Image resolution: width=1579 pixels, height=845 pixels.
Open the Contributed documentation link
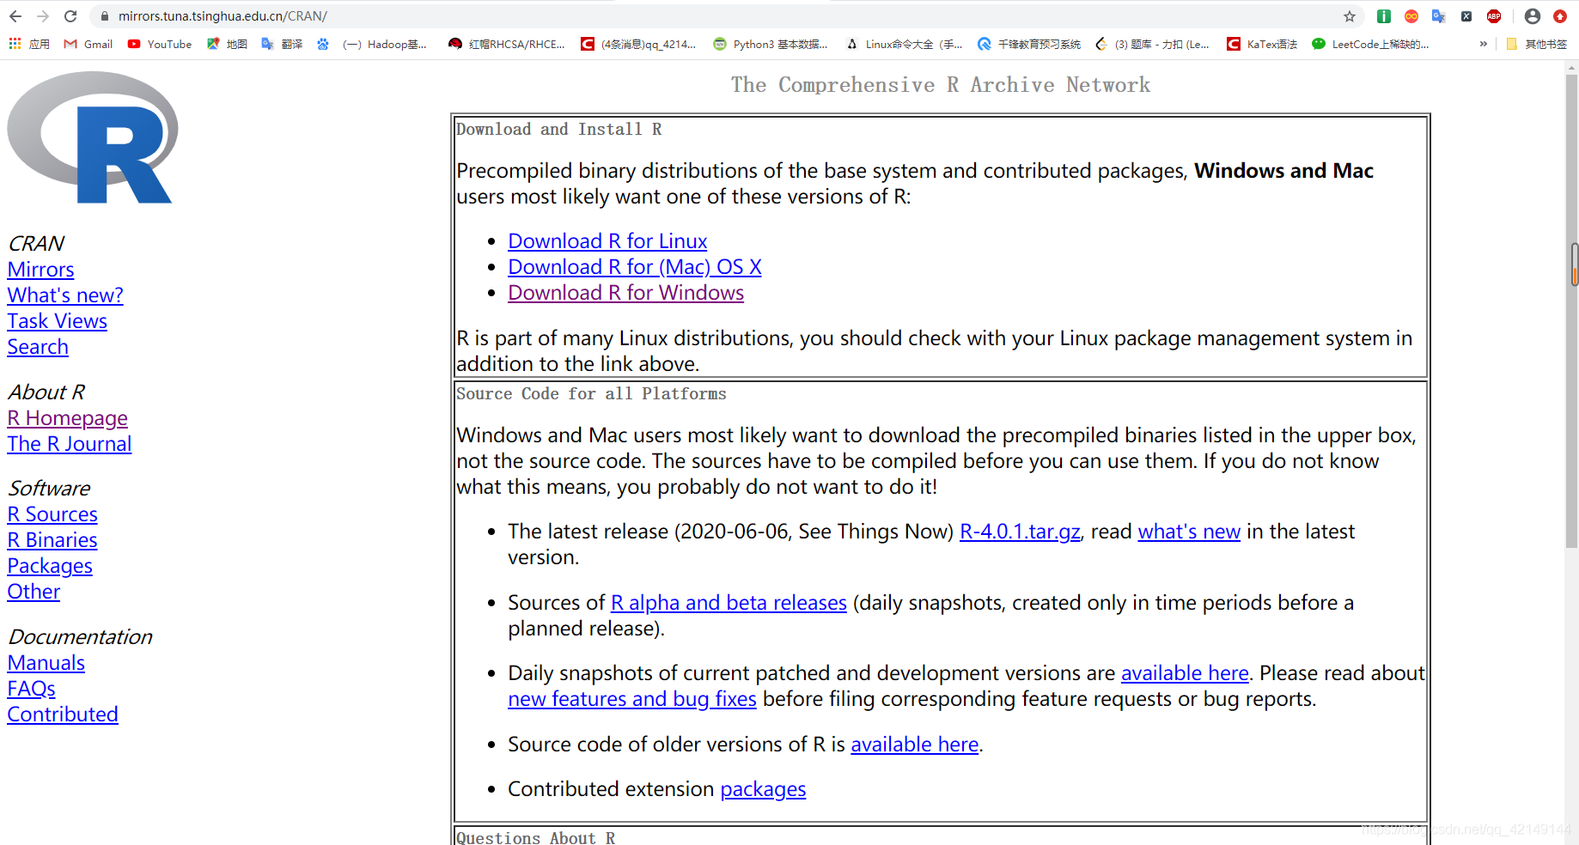coord(63,714)
